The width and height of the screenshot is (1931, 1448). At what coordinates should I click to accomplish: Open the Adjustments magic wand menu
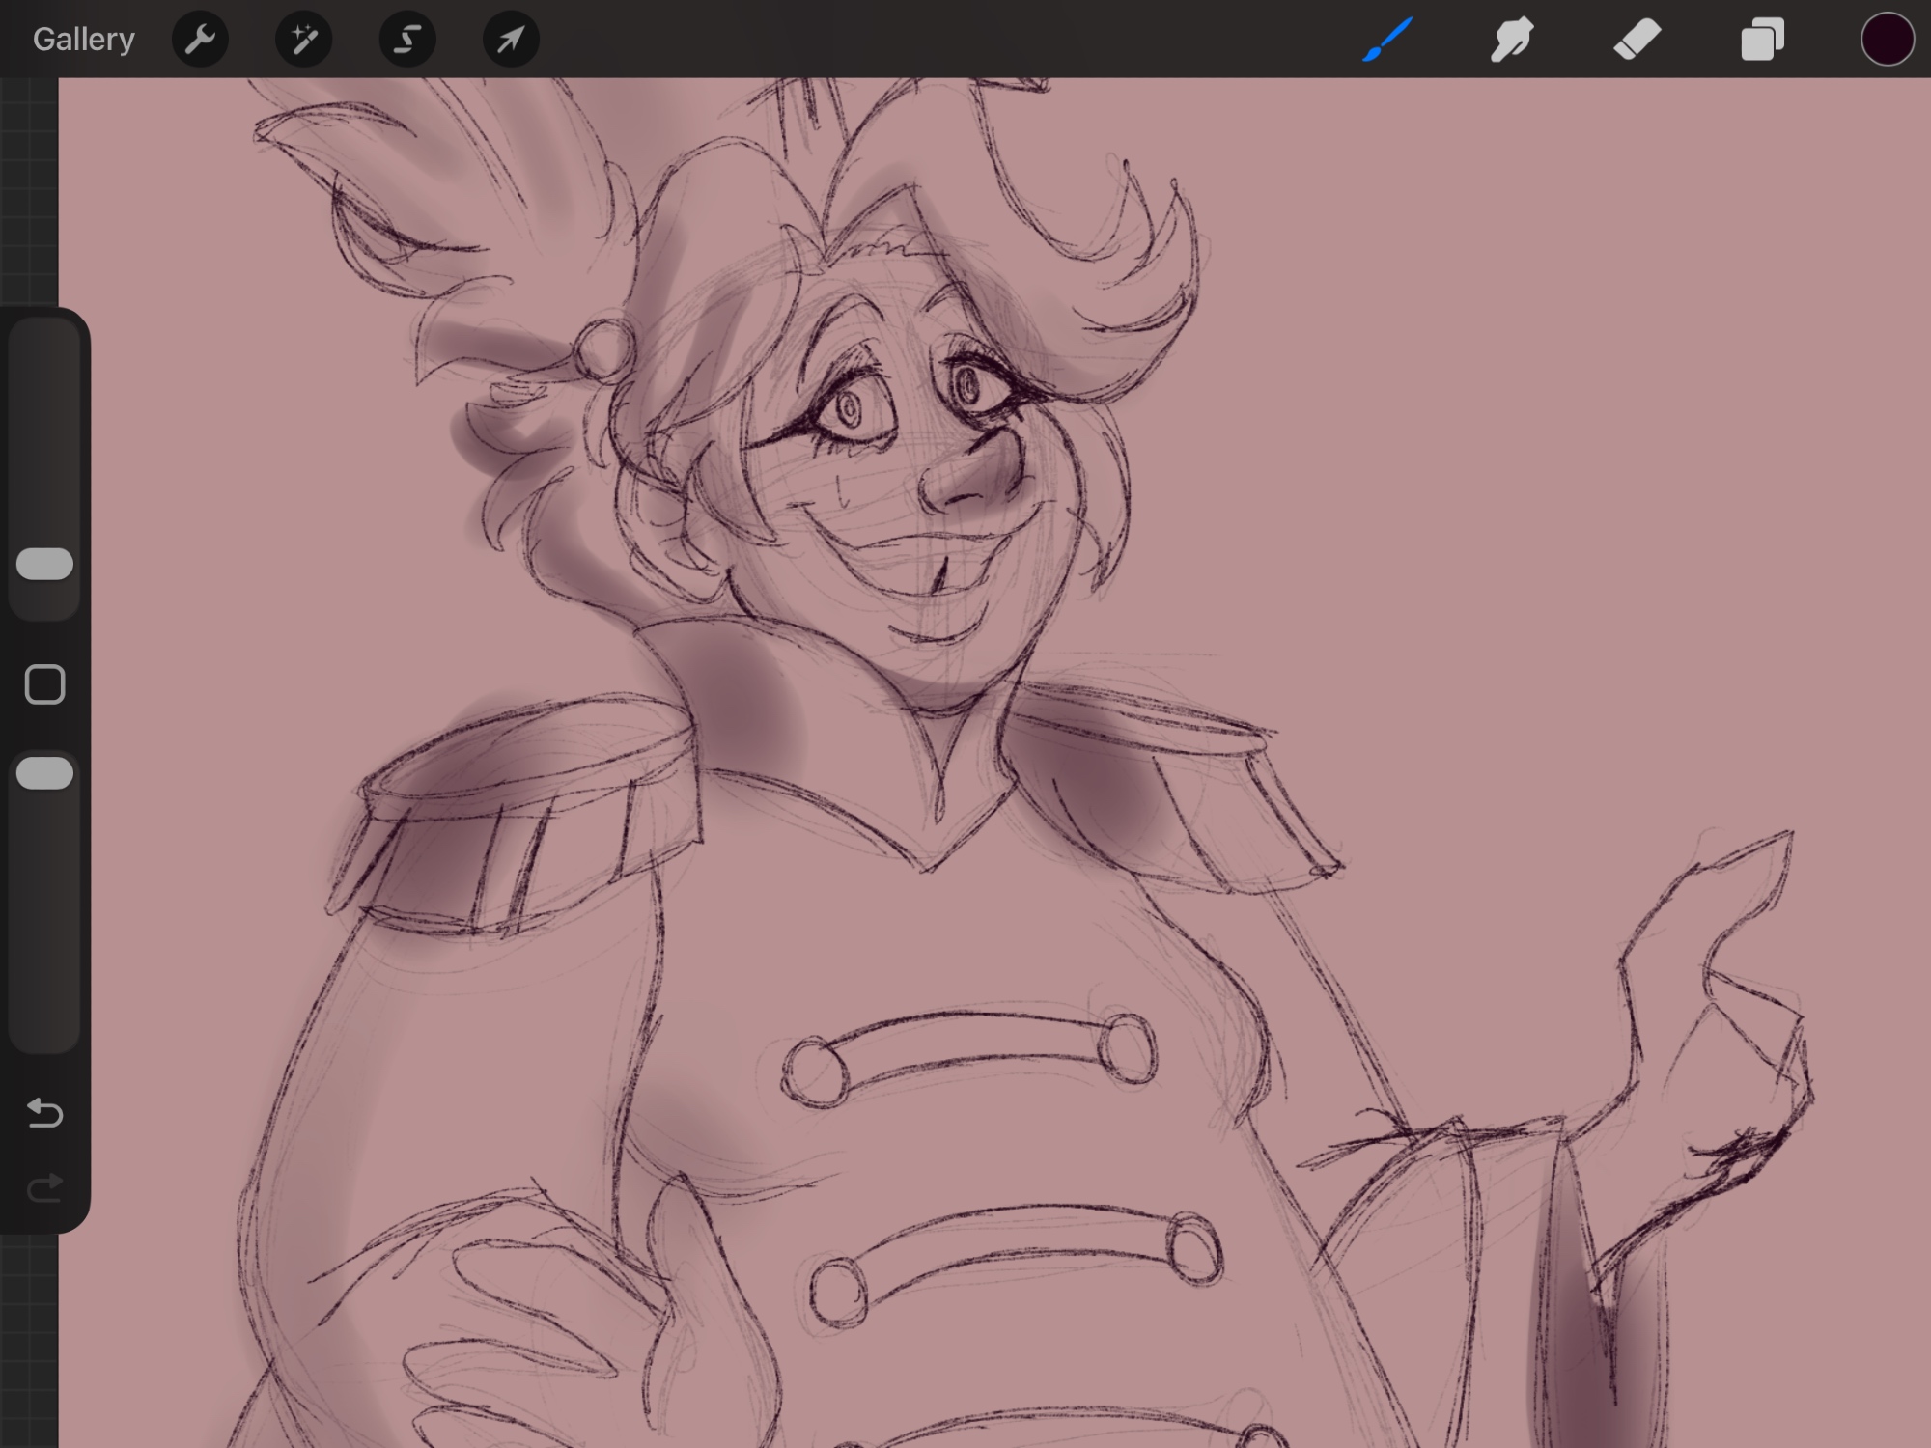click(x=303, y=40)
